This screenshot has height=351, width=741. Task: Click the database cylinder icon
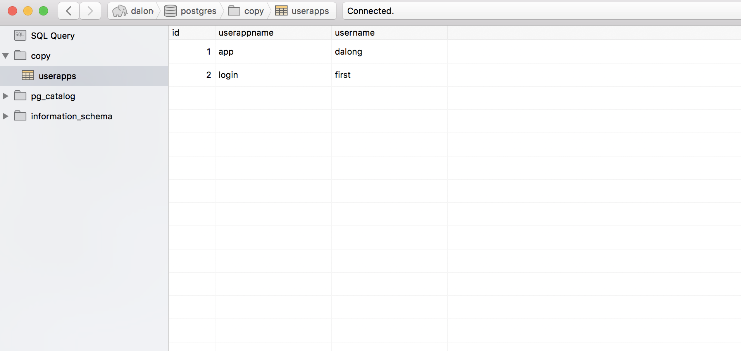[x=171, y=11]
